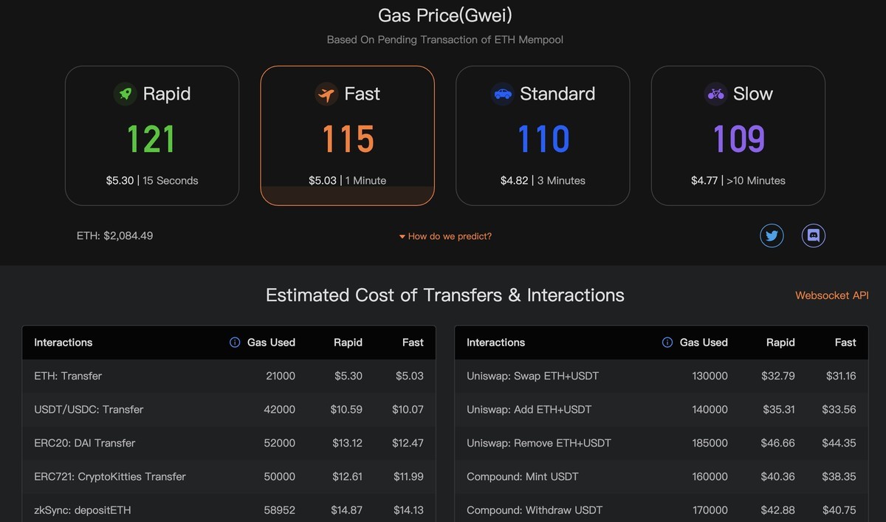This screenshot has width=886, height=522.
Task: Click the '$4.77 | >10 Minutes' text
Action: (x=738, y=180)
